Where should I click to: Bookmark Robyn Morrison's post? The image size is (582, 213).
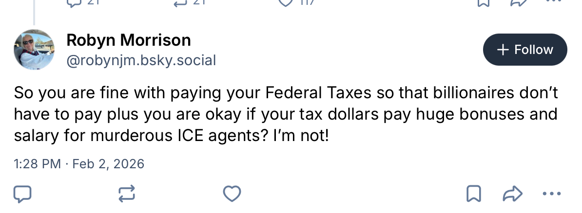(473, 194)
